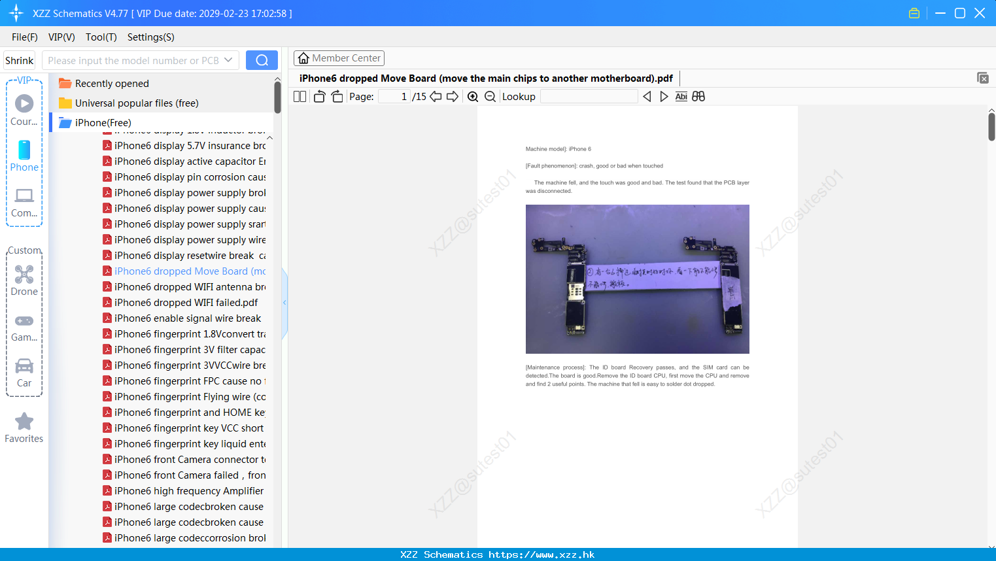Zoom out of the PDF

(x=490, y=96)
